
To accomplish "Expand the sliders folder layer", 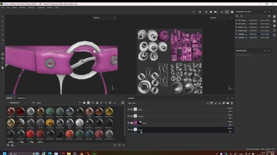I will [x=132, y=109].
